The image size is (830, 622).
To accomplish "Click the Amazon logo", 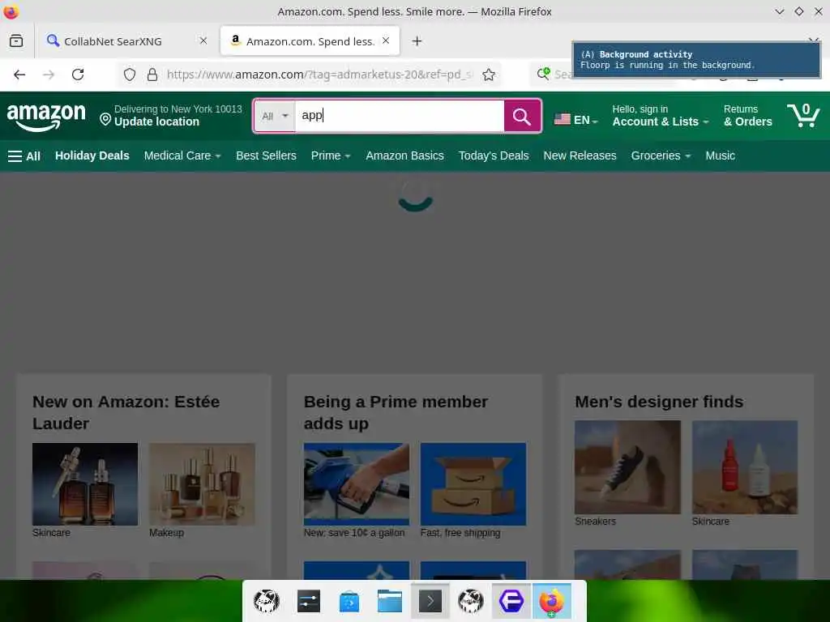I will click(46, 117).
